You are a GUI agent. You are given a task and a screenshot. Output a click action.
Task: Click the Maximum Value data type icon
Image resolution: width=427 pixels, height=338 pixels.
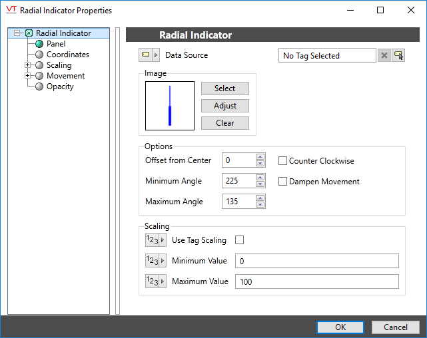[152, 281]
